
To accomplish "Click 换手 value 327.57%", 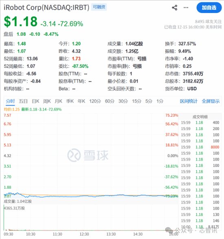I will click(187, 44).
